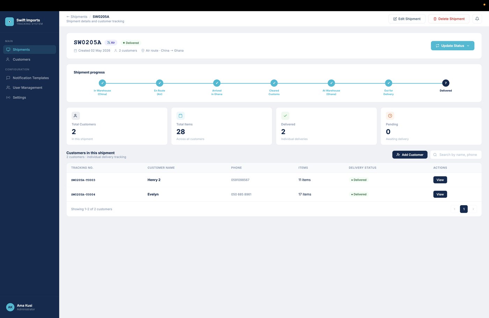Image resolution: width=489 pixels, height=318 pixels.
Task: Click the Add Customer button
Action: click(410, 155)
